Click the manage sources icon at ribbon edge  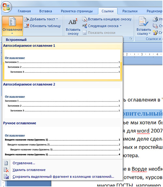[156, 19]
